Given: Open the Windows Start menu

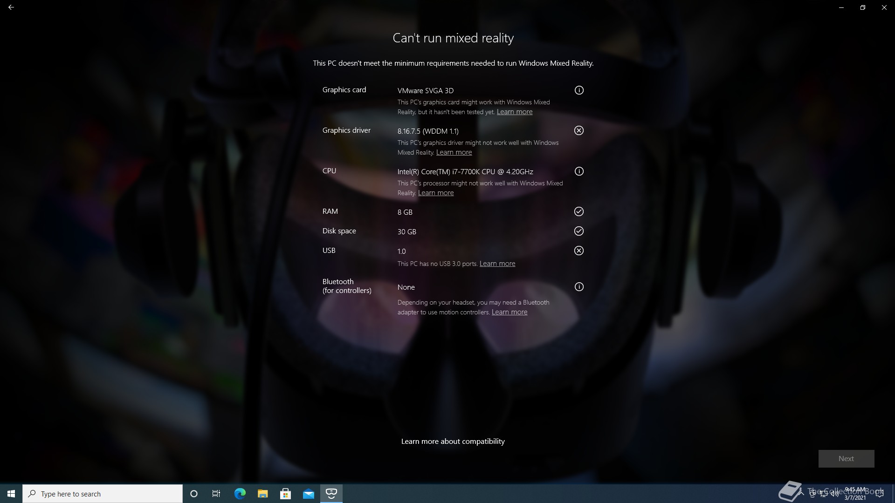Looking at the screenshot, I should click(x=11, y=494).
